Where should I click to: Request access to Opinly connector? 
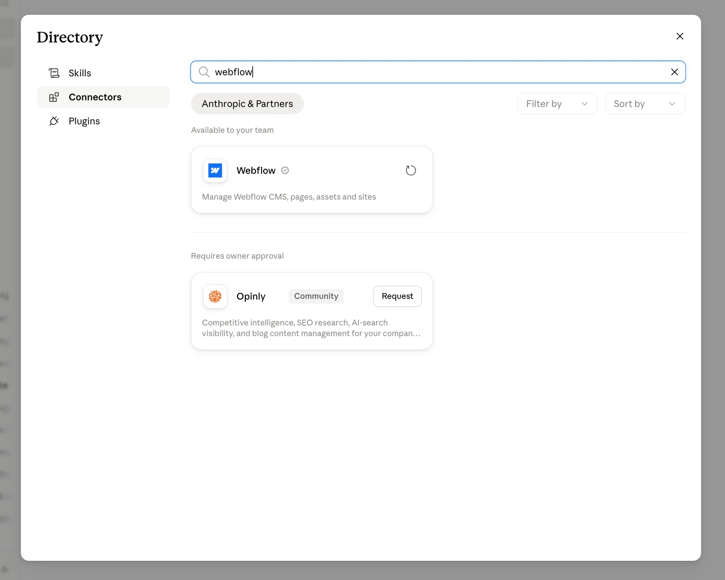(397, 296)
